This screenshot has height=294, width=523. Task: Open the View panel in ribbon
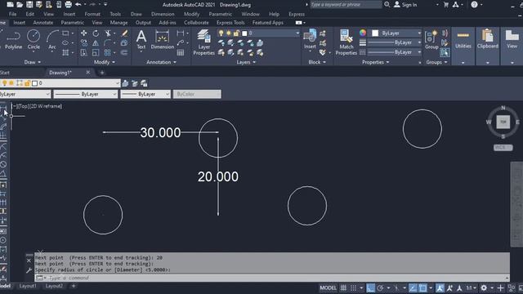coord(512,40)
